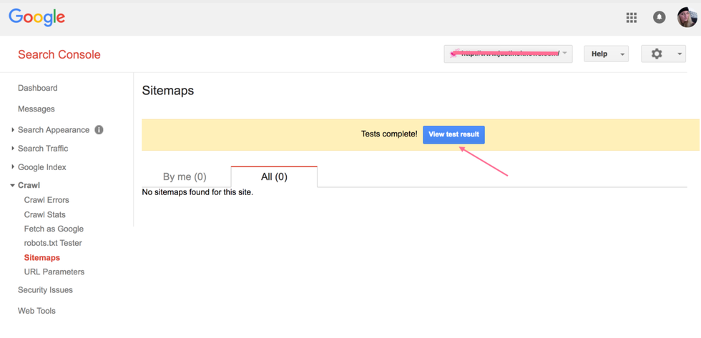Open Web Tools in the sidebar
Viewport: 701px width, 338px height.
click(x=36, y=311)
